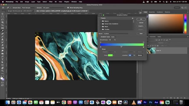Click the Import... button

(141, 26)
